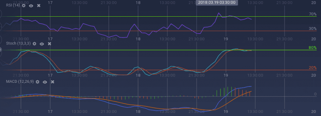321x116 pixels.
Task: Click the MACD zero level label
Action: click(315, 94)
